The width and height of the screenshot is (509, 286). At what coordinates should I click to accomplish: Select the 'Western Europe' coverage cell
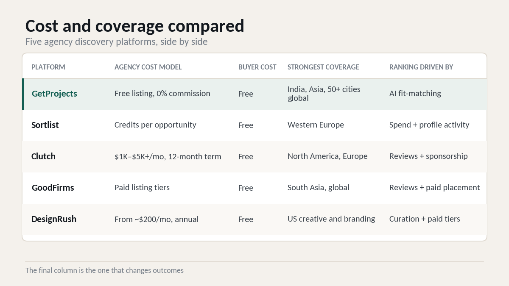316,125
